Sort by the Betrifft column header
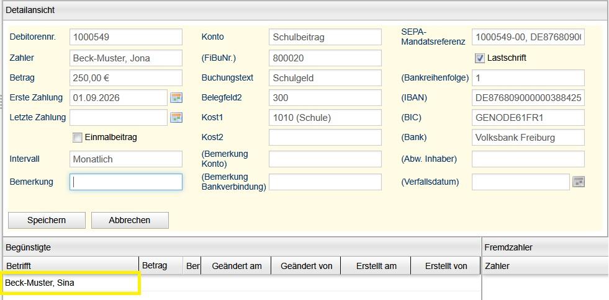This screenshot has height=300, width=609. [x=71, y=266]
